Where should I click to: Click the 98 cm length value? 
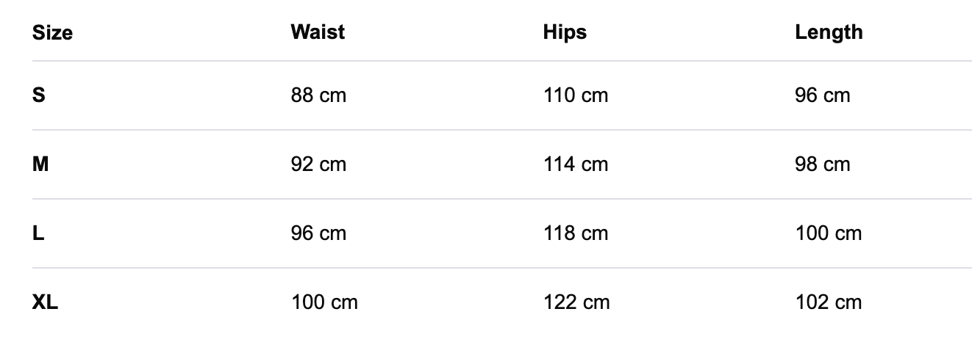(823, 164)
